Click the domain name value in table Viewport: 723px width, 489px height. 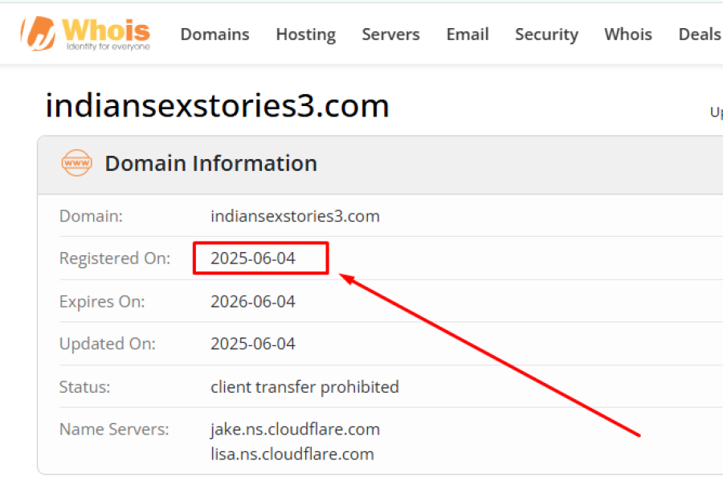295,216
